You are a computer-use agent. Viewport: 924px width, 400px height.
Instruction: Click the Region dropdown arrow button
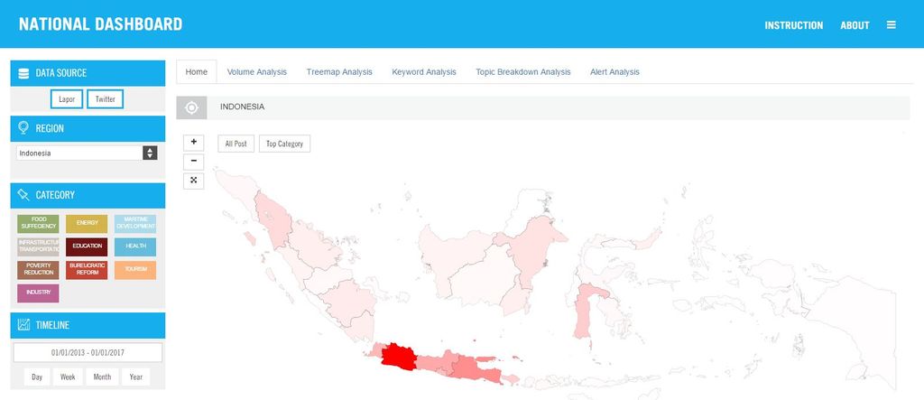pos(151,153)
